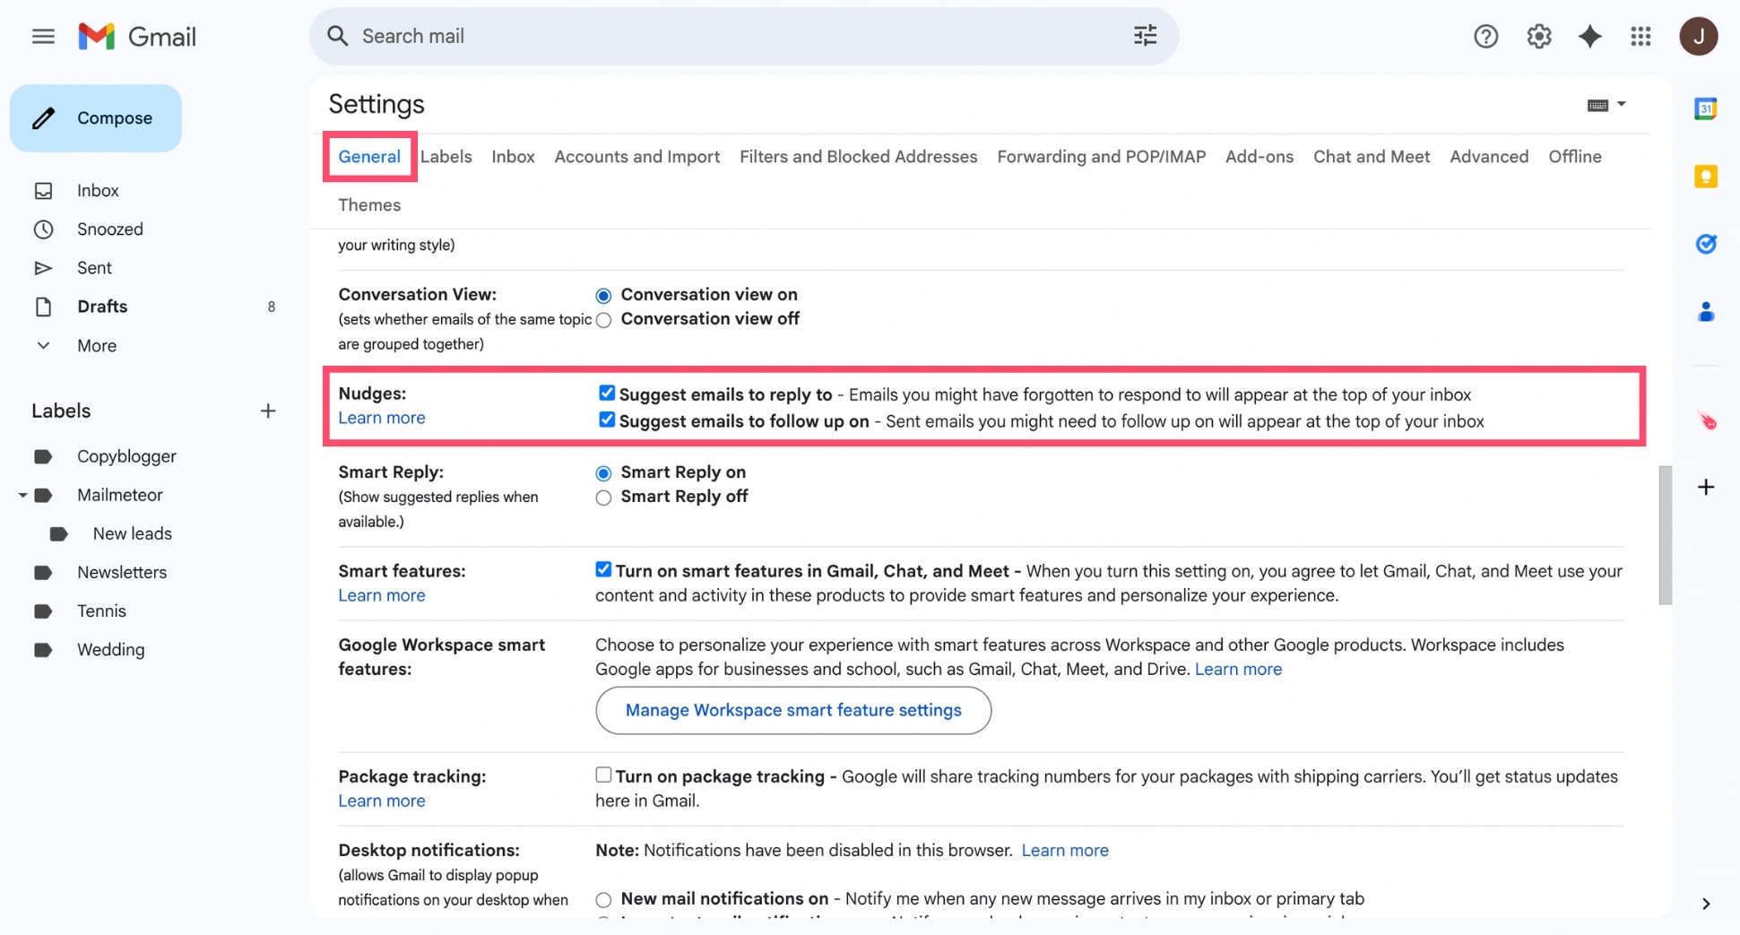The image size is (1740, 935).
Task: Open Learn more under Nudges
Action: (381, 418)
